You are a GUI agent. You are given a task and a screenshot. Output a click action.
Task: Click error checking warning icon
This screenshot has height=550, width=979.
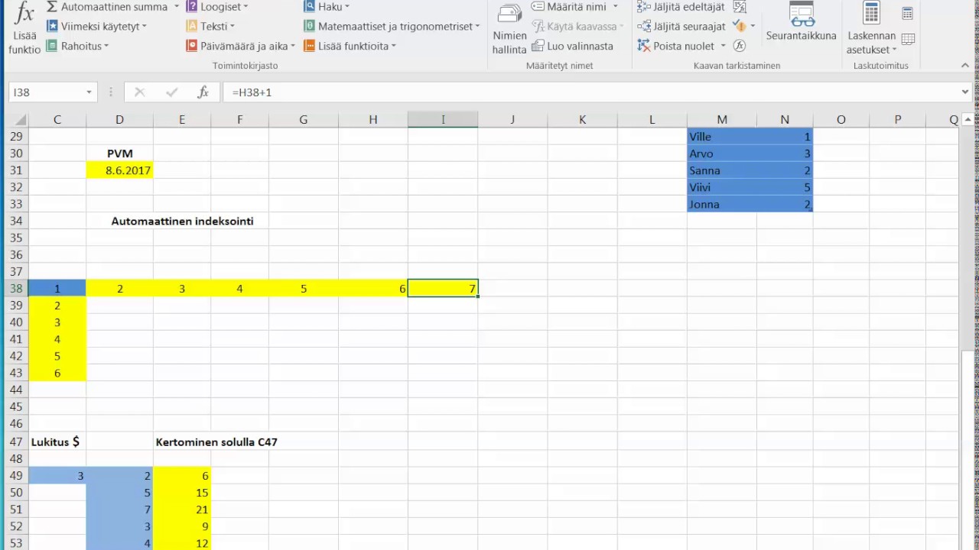click(739, 26)
